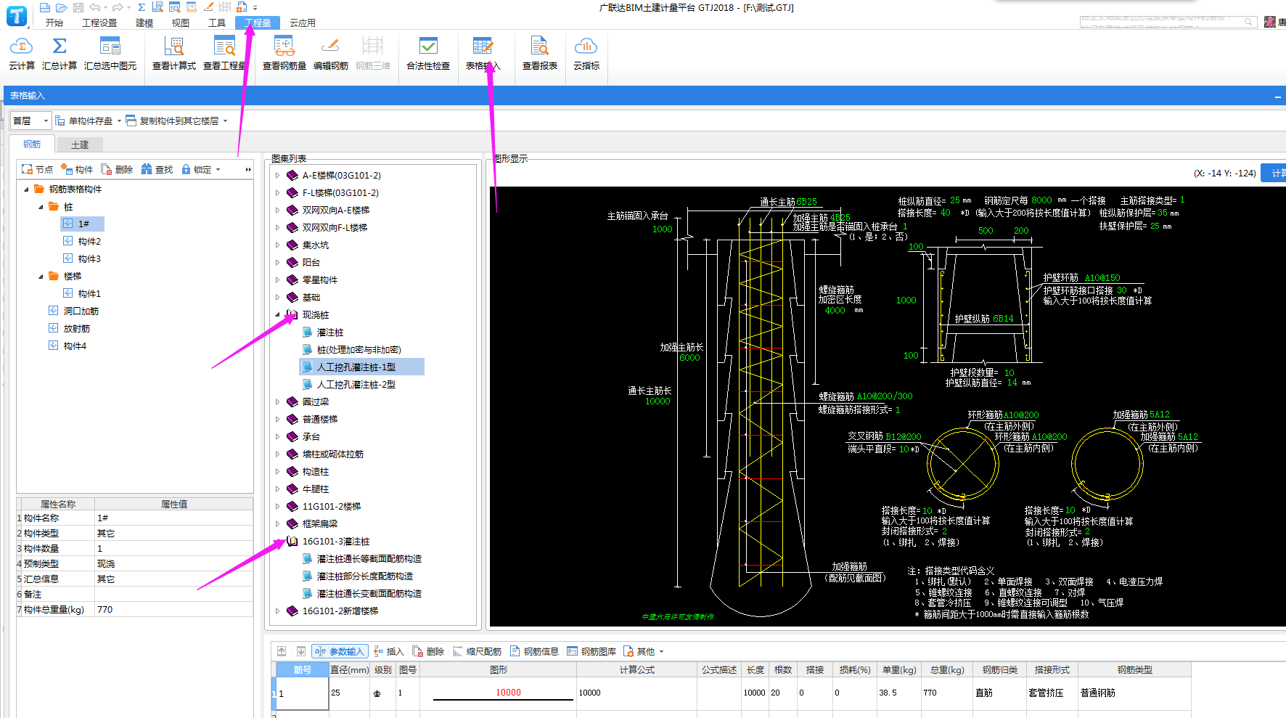Click the open file icon in quick access bar
Viewport: 1286px width, 718px height.
coord(61,7)
